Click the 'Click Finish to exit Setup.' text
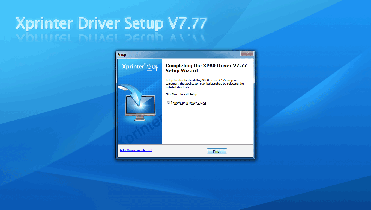This screenshot has width=371, height=210. tap(182, 94)
